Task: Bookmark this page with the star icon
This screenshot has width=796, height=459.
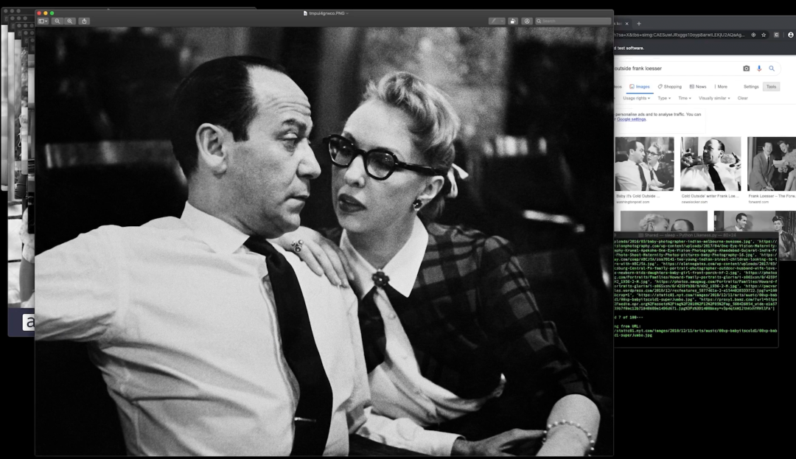Action: [x=764, y=35]
